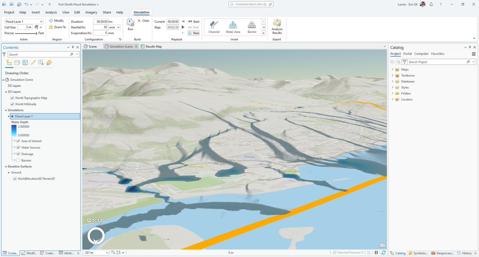Click the scene navigator compass
Viewport: 479px width, 257px height.
[96, 236]
